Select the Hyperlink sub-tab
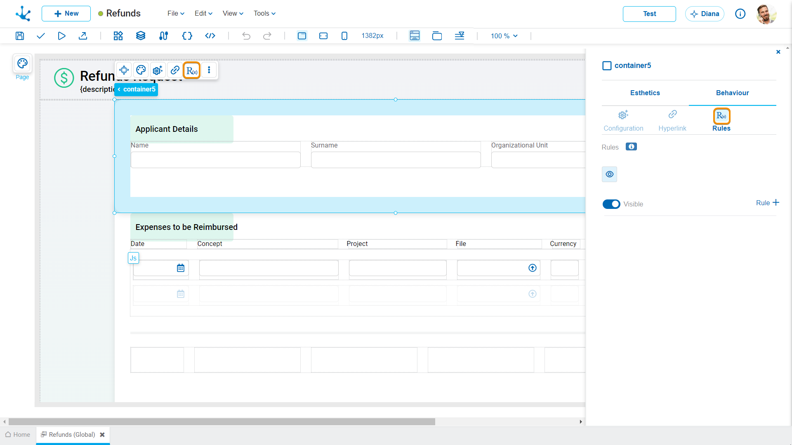 pyautogui.click(x=672, y=121)
